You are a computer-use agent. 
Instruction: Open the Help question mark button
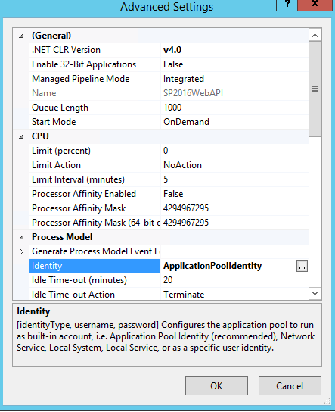point(287,5)
